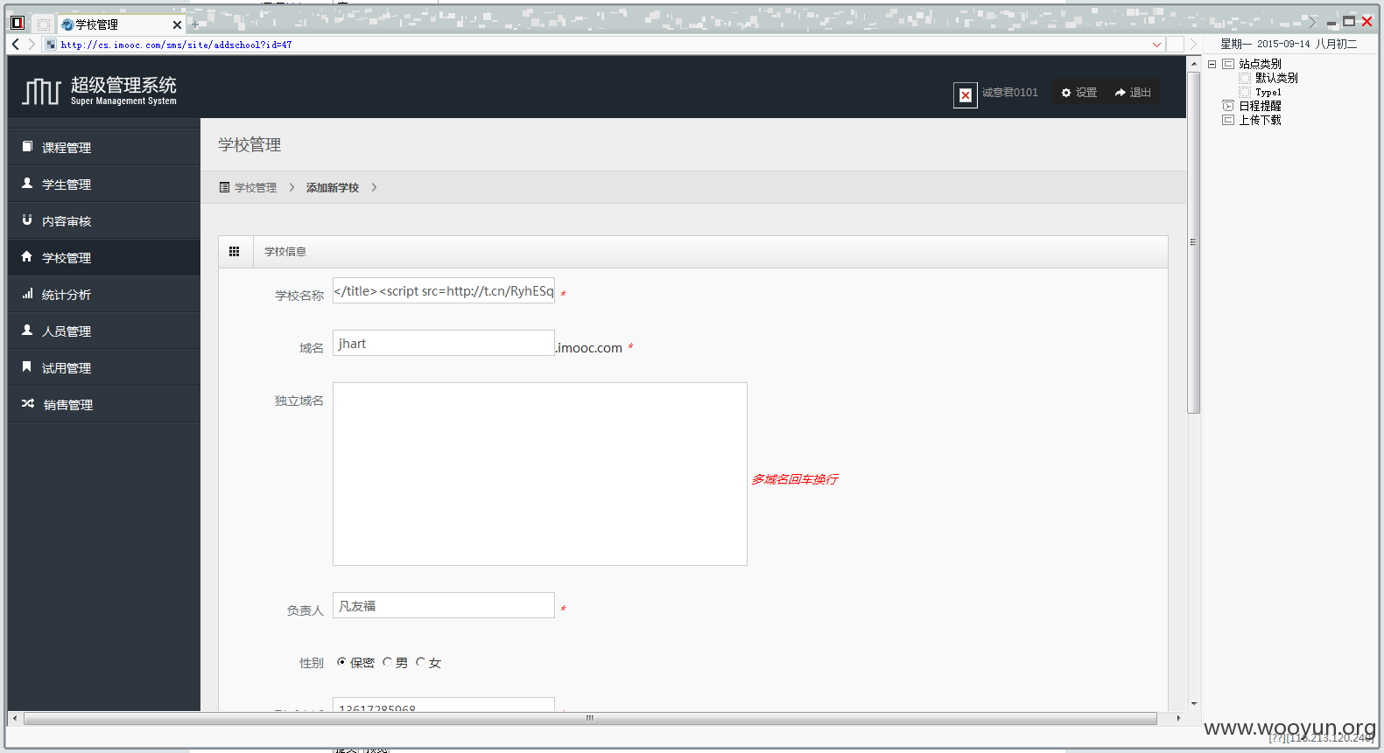1384x753 pixels.
Task: Select 日程提醒 in the tree
Action: point(1260,106)
